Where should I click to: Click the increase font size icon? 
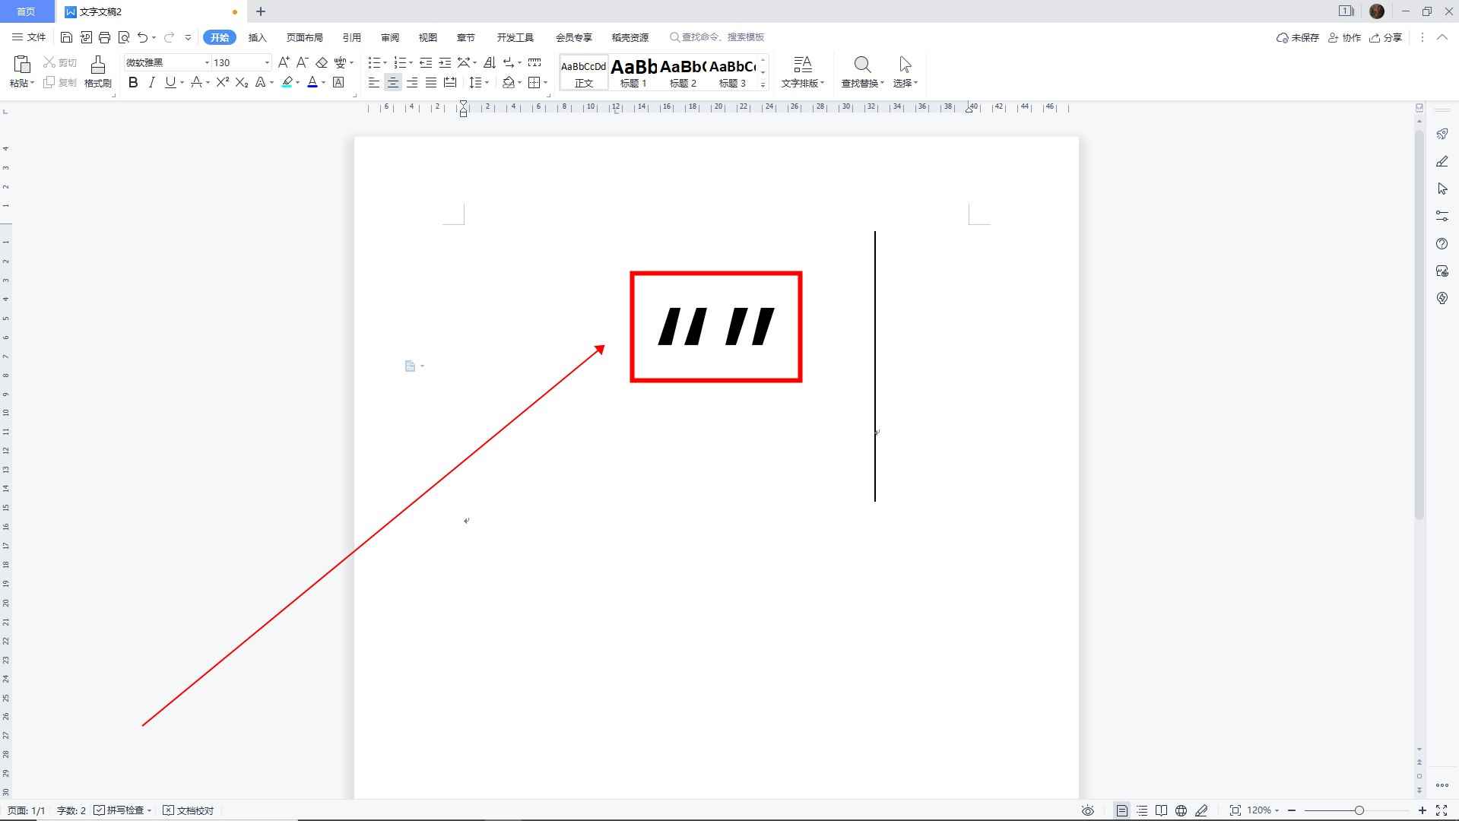coord(284,62)
